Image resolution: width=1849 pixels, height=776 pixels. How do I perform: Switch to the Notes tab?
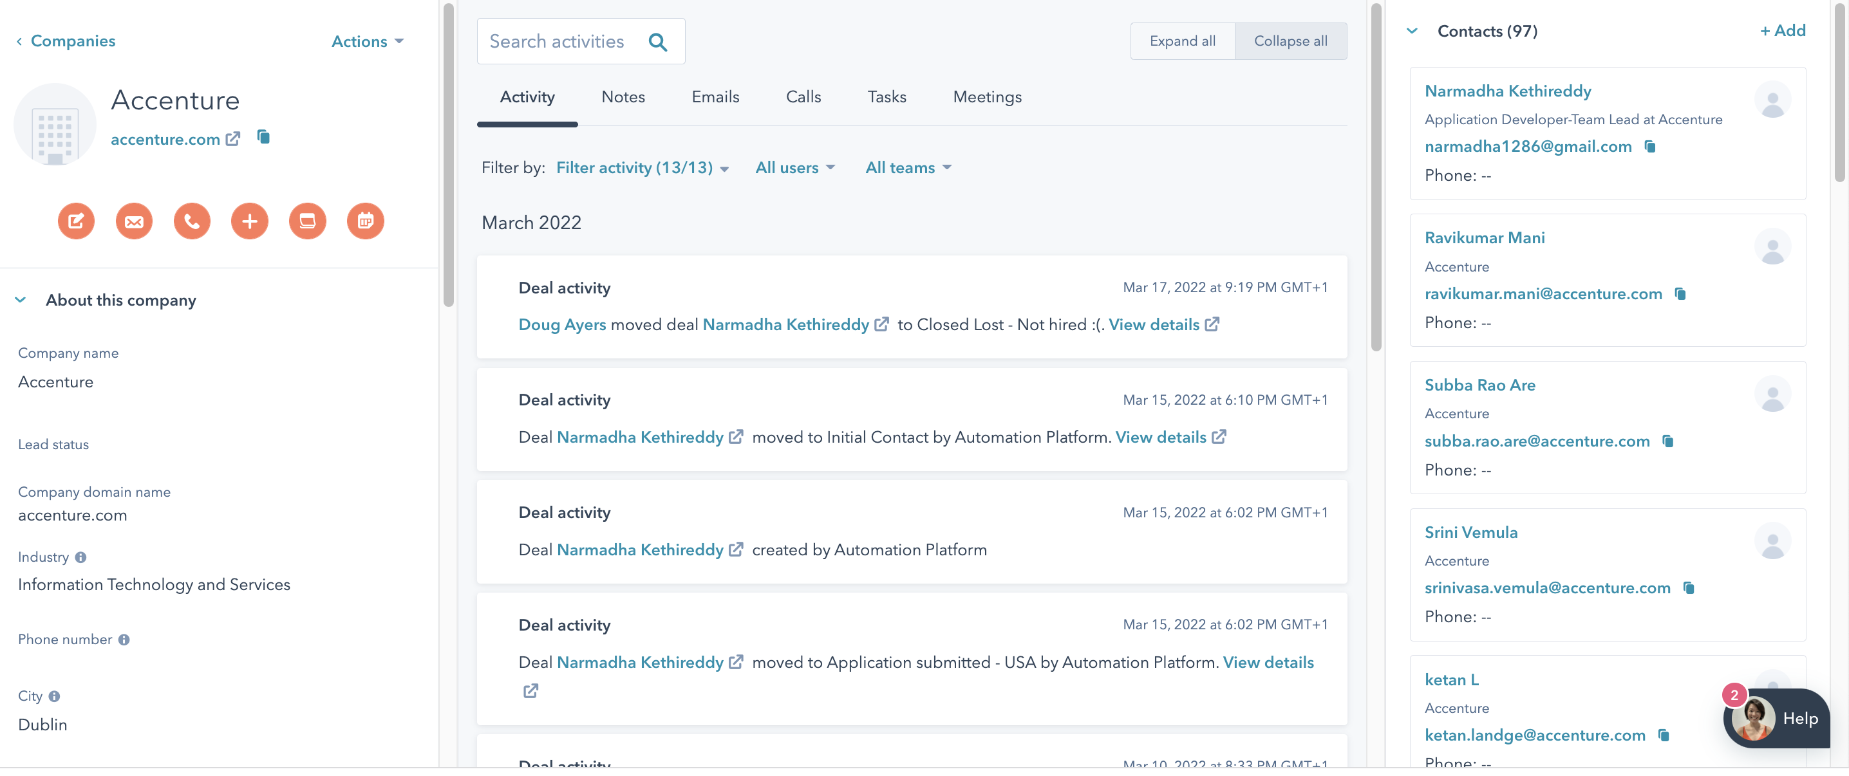(x=623, y=97)
